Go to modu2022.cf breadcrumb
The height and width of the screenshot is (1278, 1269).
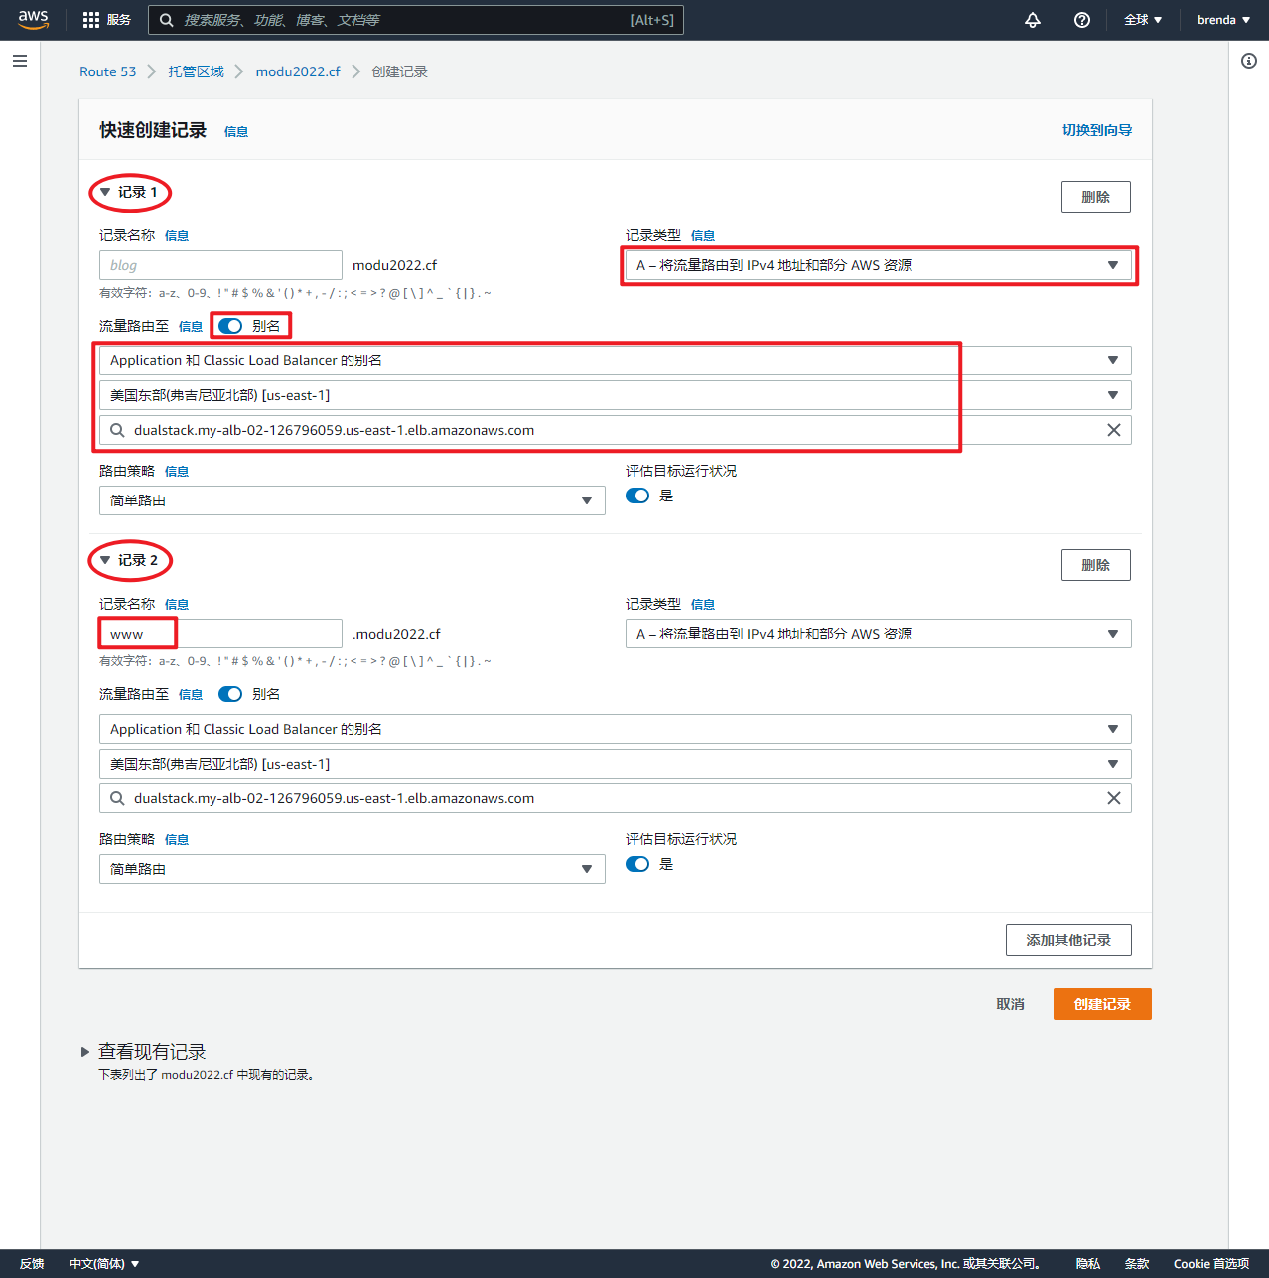298,71
